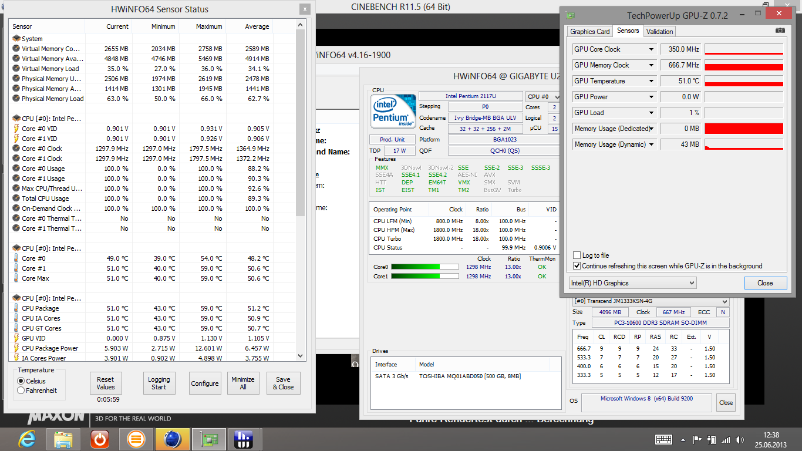Open the GPU Core Clock sensor dropdown
Image resolution: width=802 pixels, height=451 pixels.
tap(651, 49)
